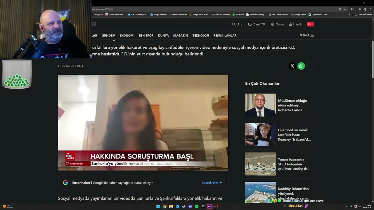Open the 'Parrot - Dashboard' bookmark

point(178,15)
